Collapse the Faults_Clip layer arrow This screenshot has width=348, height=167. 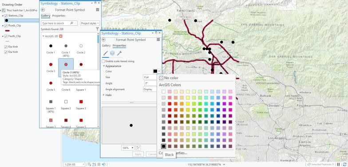click(3, 36)
